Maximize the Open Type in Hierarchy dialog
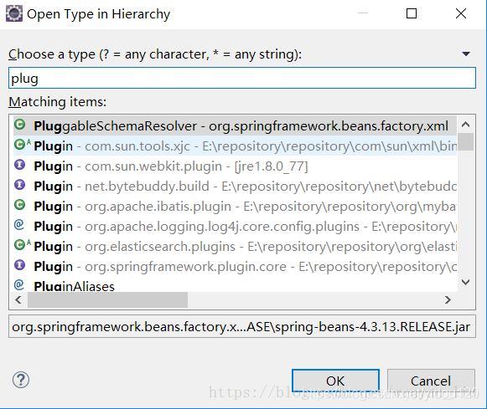Screen dimensions: 487x409 (x=412, y=13)
